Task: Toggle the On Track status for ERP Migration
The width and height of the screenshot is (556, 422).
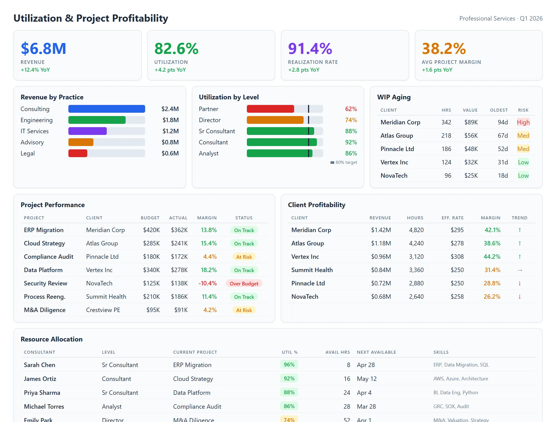Action: (x=244, y=230)
